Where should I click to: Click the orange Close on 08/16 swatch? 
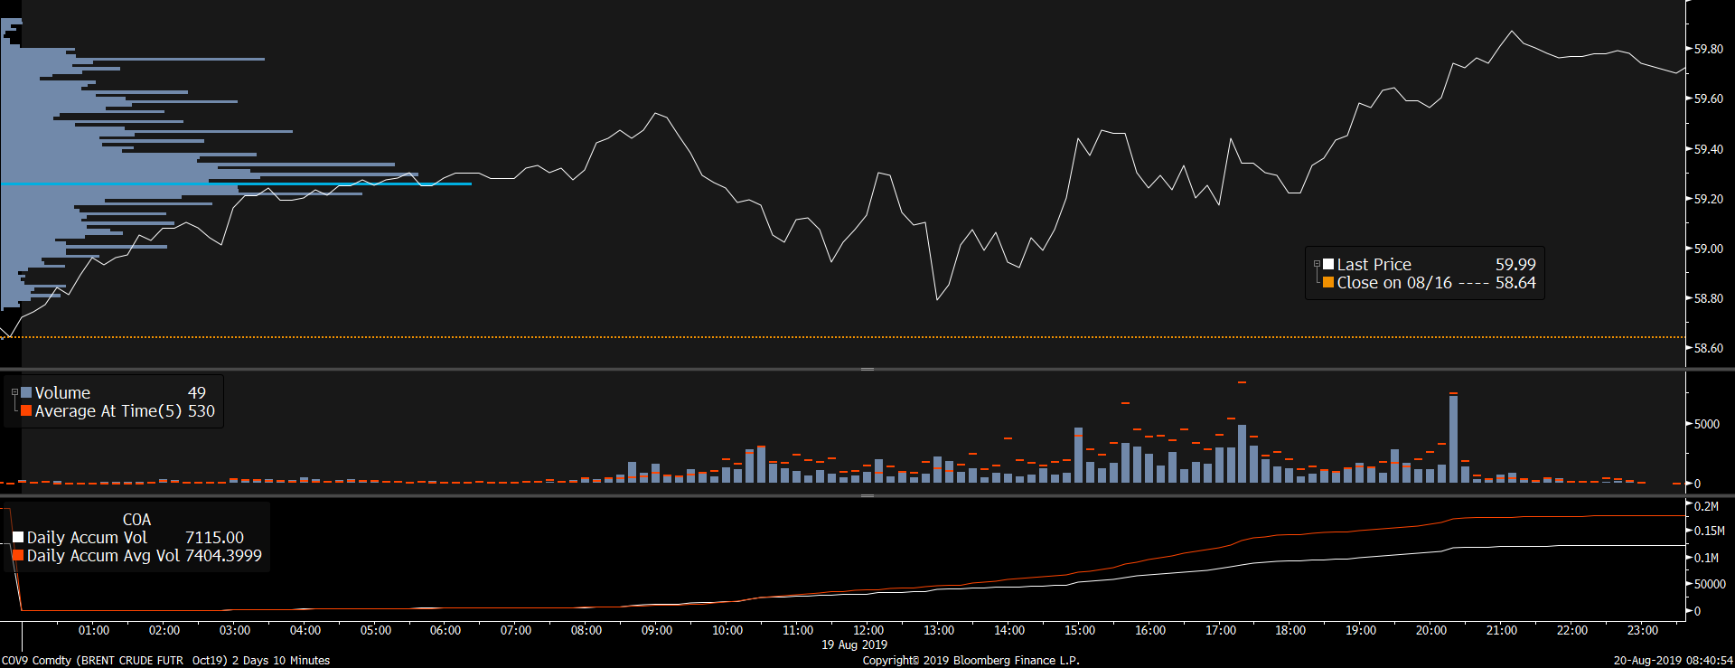point(1328,283)
